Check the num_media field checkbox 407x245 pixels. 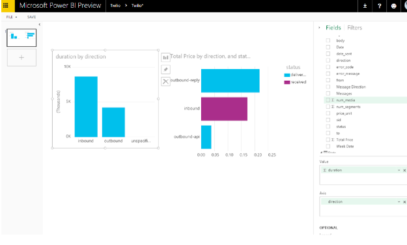point(328,100)
